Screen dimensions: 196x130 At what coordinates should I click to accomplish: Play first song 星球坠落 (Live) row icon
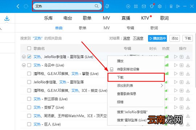click(176, 57)
